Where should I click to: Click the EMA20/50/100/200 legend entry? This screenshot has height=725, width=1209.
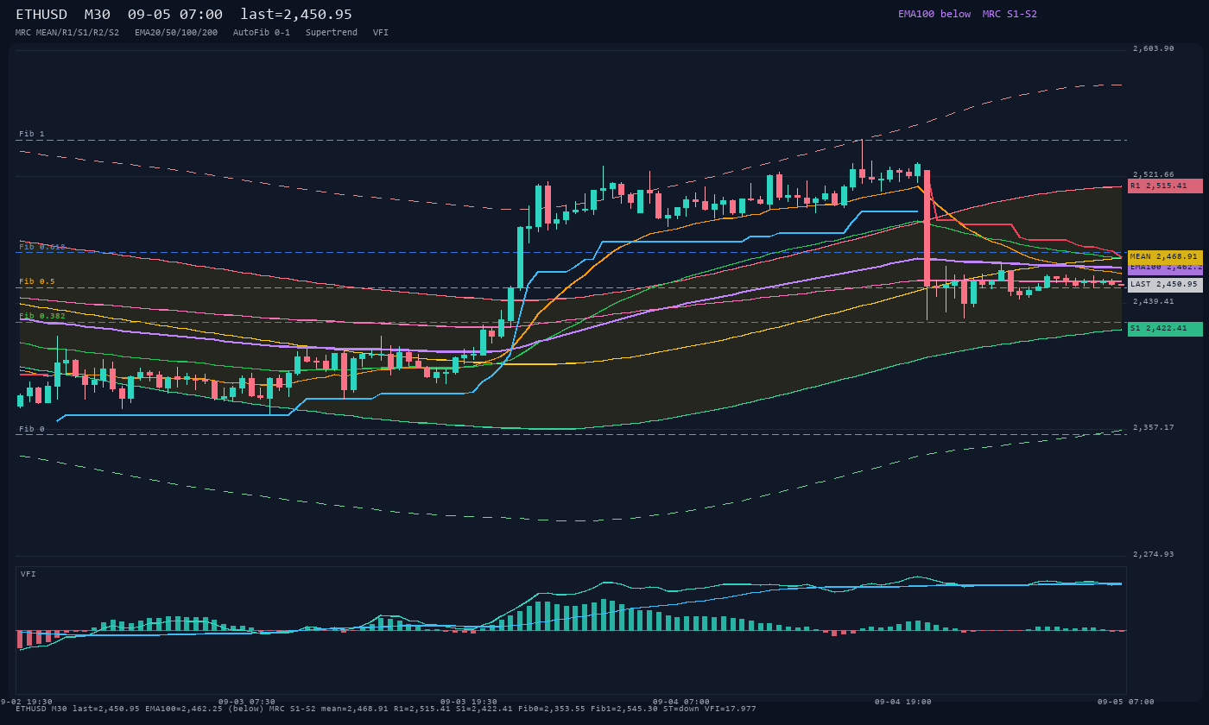(176, 32)
